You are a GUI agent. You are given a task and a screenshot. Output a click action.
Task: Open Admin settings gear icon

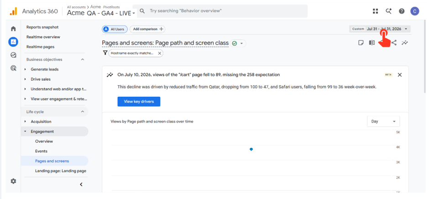13,181
